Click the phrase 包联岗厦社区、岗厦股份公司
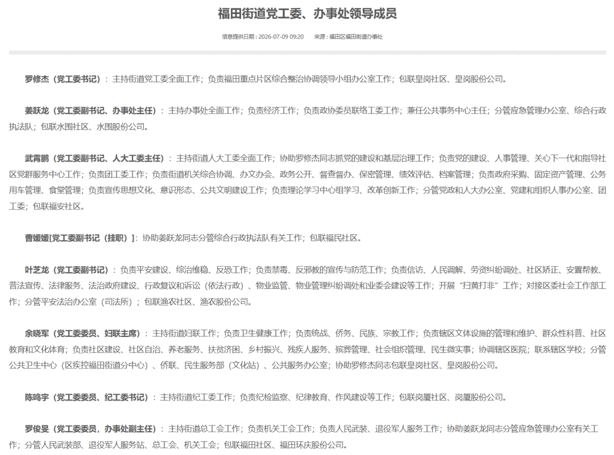The image size is (614, 455). [451, 397]
